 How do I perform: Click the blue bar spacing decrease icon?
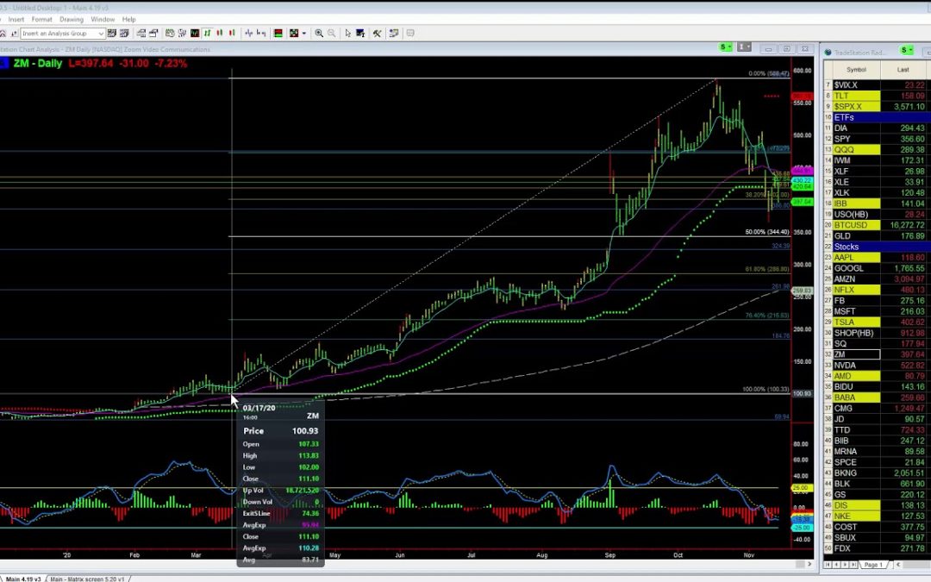[x=261, y=34]
